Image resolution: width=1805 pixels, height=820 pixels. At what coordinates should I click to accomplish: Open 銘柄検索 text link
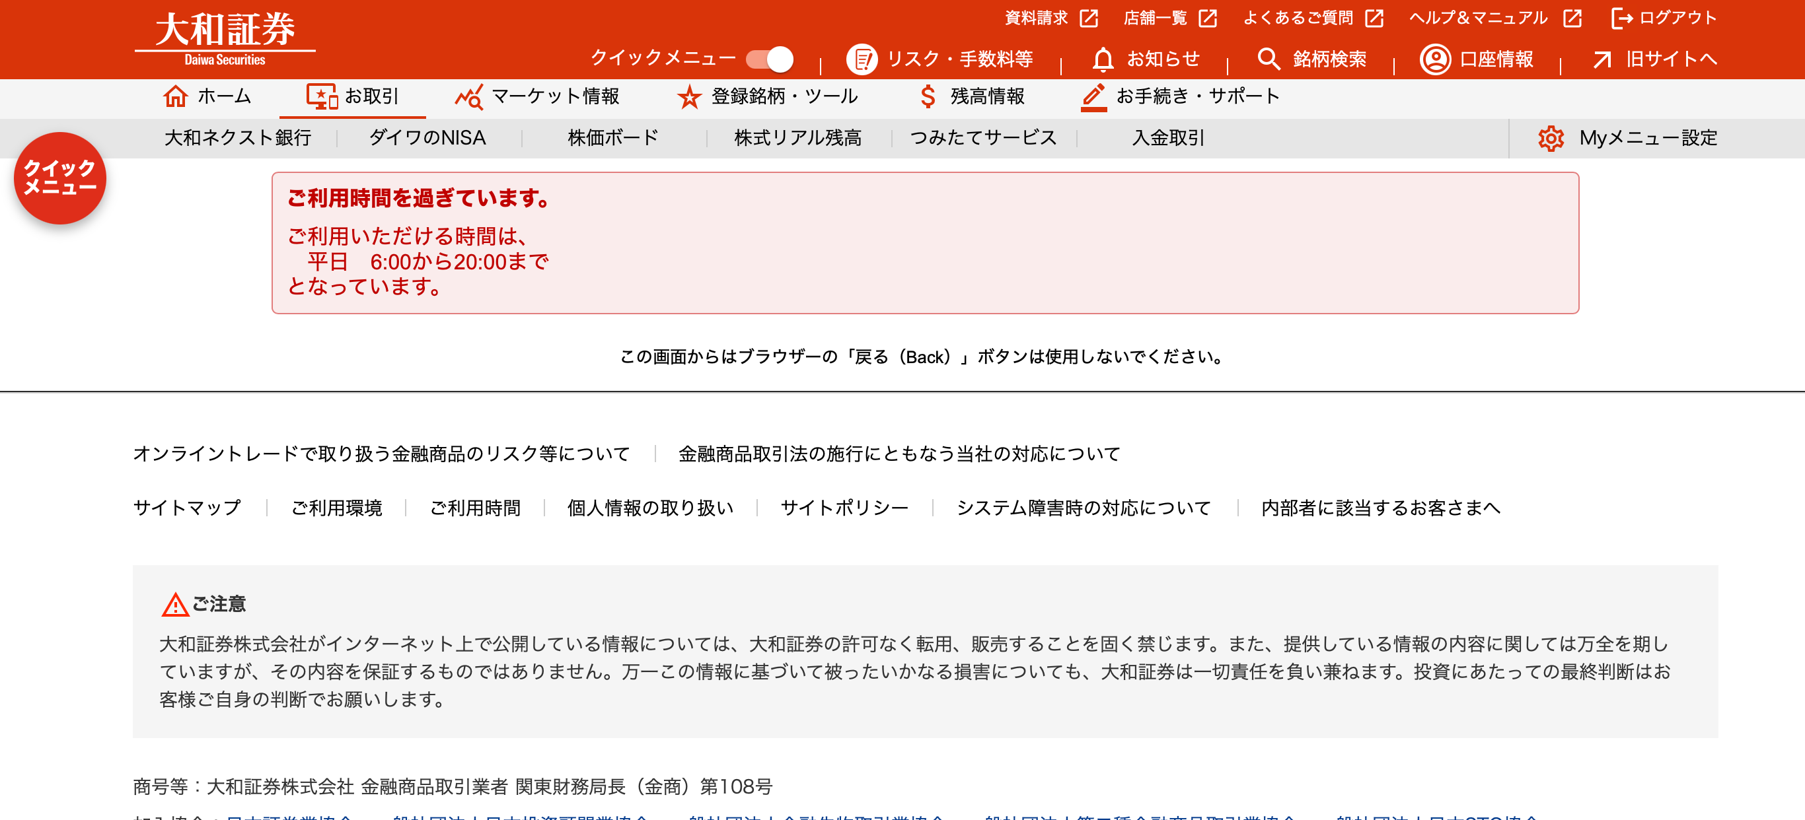[1330, 59]
